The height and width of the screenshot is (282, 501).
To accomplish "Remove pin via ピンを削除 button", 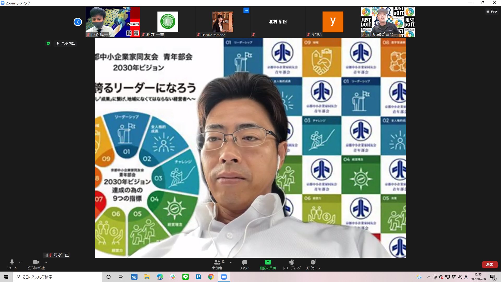I will tap(65, 44).
